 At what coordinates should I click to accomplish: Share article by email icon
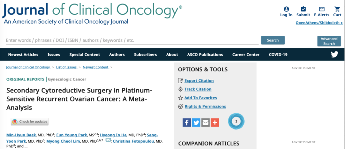point(205,123)
